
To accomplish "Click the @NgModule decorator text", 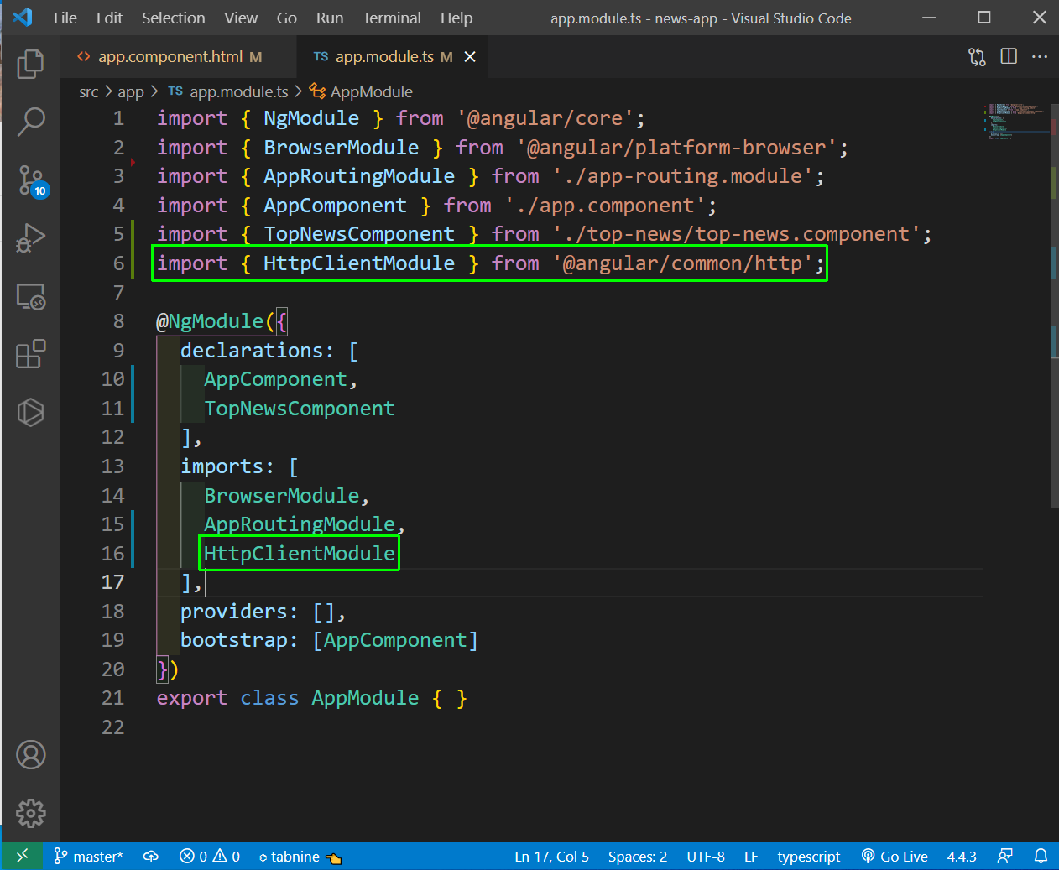I will tap(210, 321).
